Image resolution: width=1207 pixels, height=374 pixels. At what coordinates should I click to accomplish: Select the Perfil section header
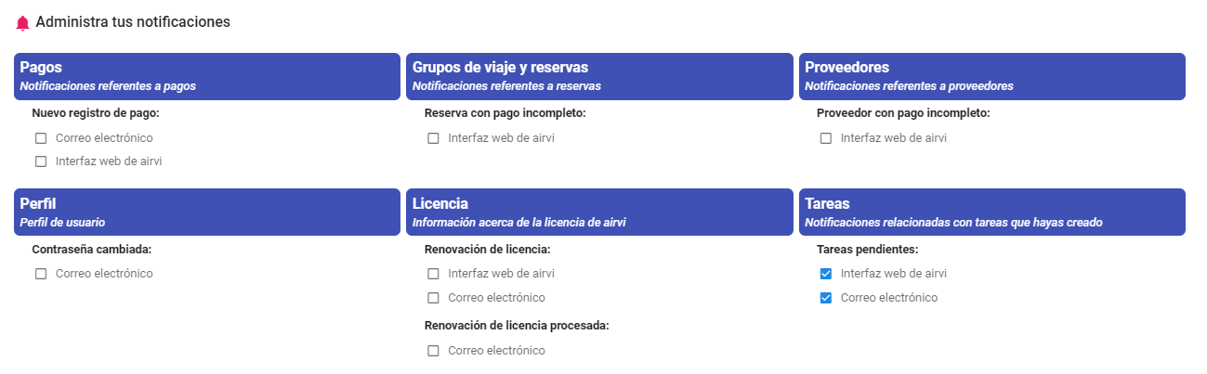[x=206, y=212]
